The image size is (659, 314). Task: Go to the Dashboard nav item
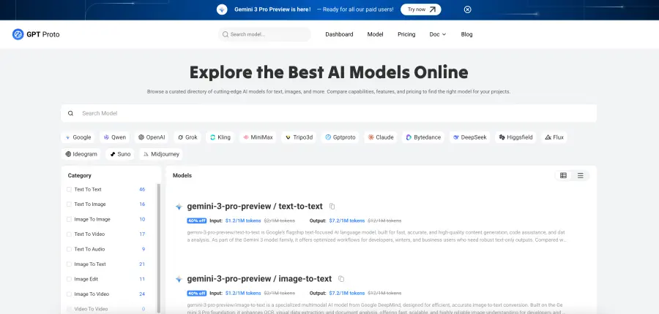(339, 34)
